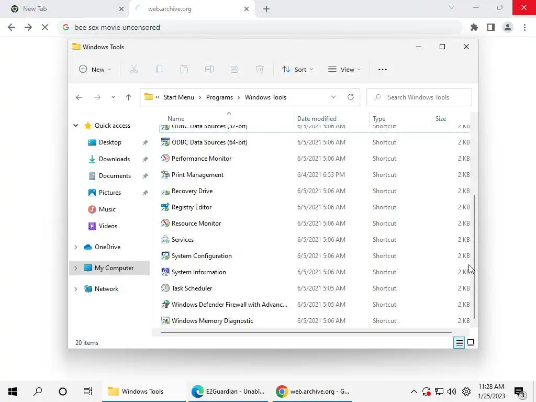This screenshot has height=402, width=536.
Task: Collapse the Quick access tree node
Action: 75,126
